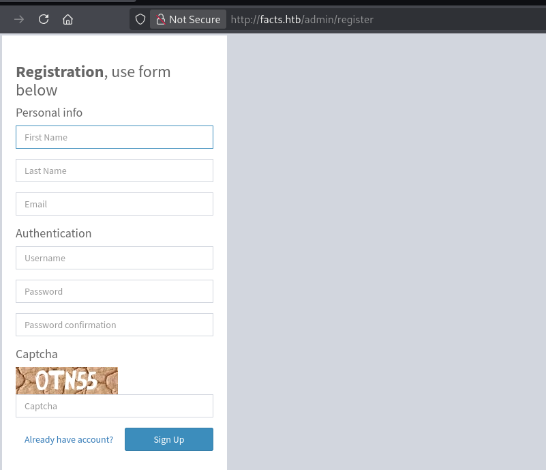The width and height of the screenshot is (546, 470).
Task: Click the browser forward arrow
Action: pos(19,19)
